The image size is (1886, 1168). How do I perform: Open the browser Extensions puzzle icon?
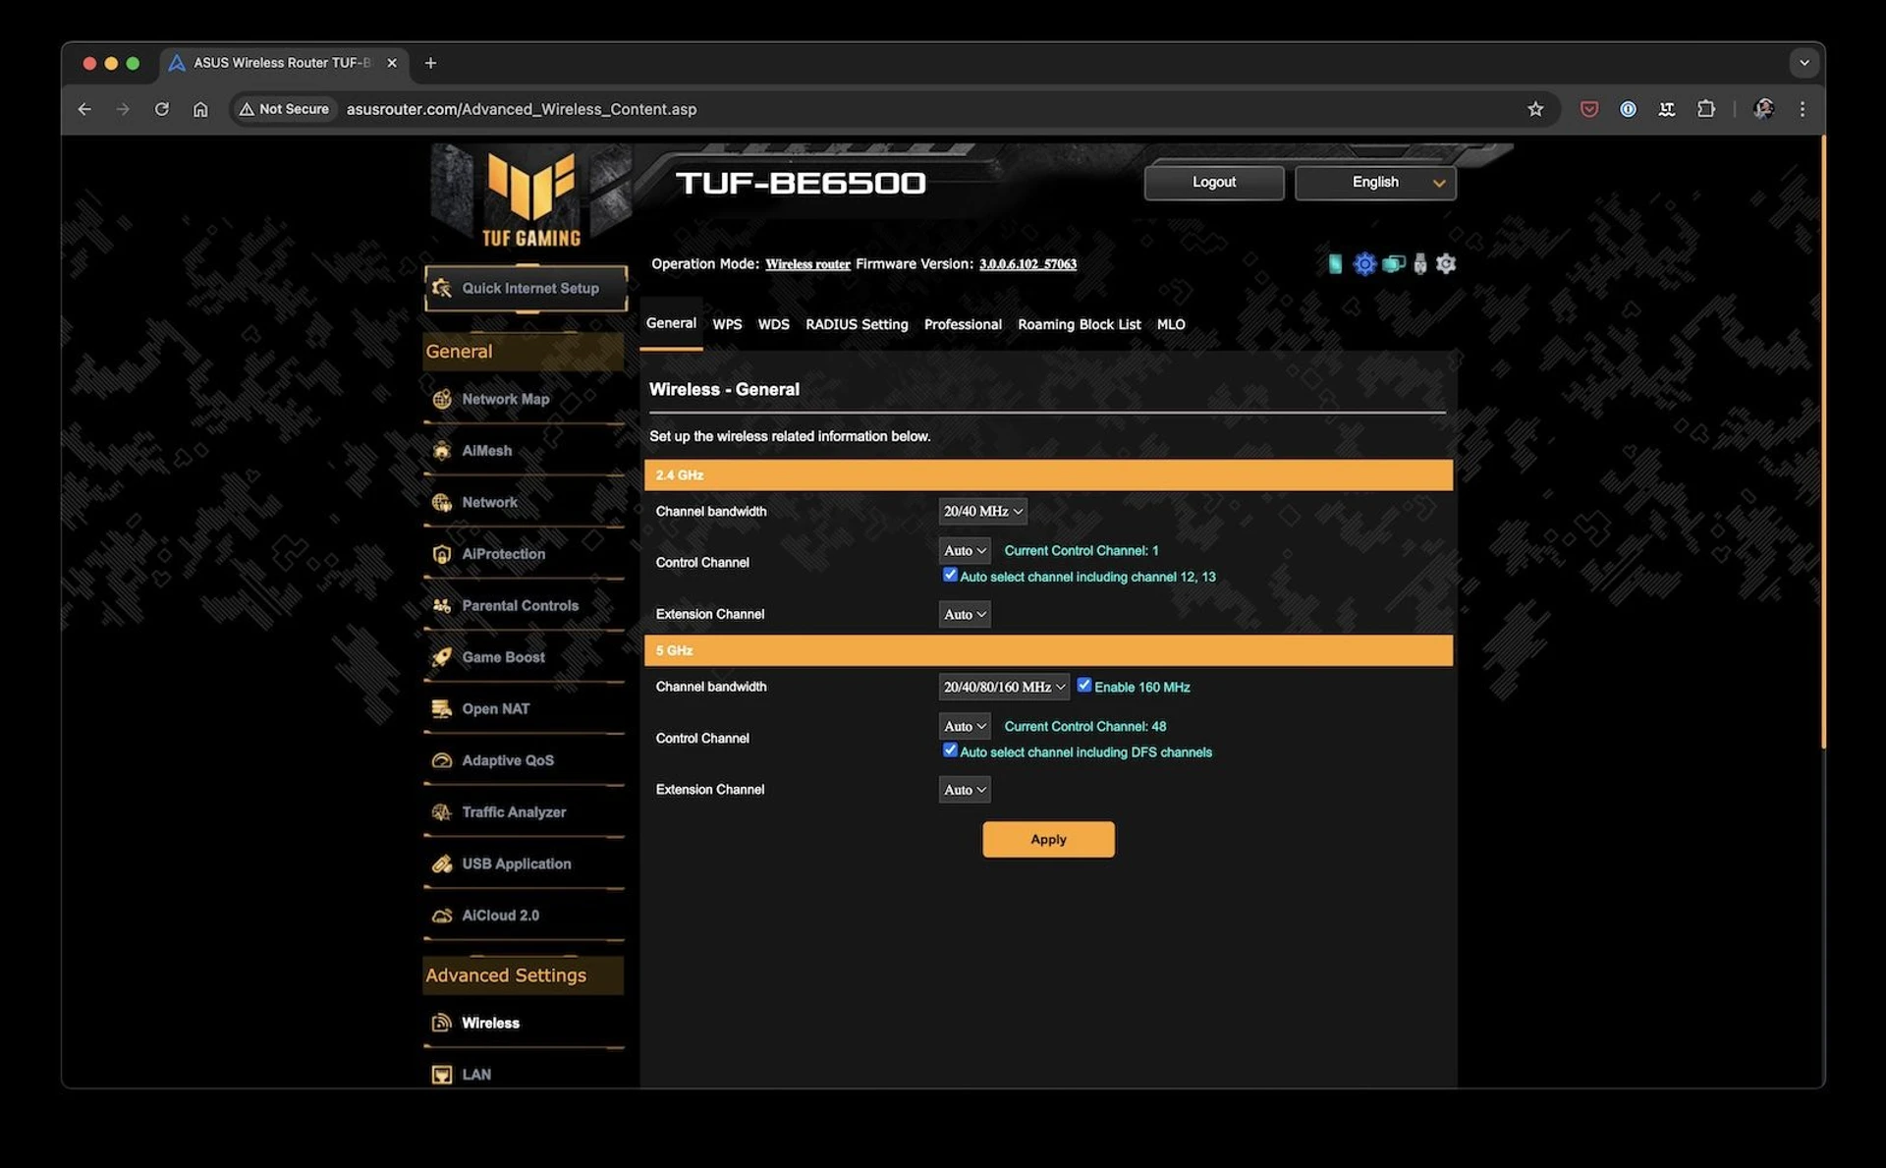1706,109
